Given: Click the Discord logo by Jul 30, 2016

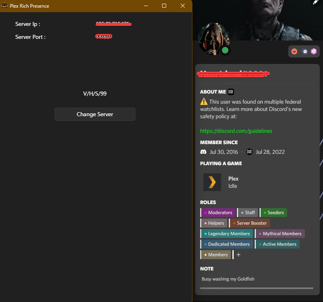Looking at the screenshot, I should pyautogui.click(x=203, y=152).
